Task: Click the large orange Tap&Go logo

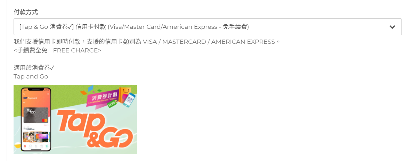Action: point(95,128)
